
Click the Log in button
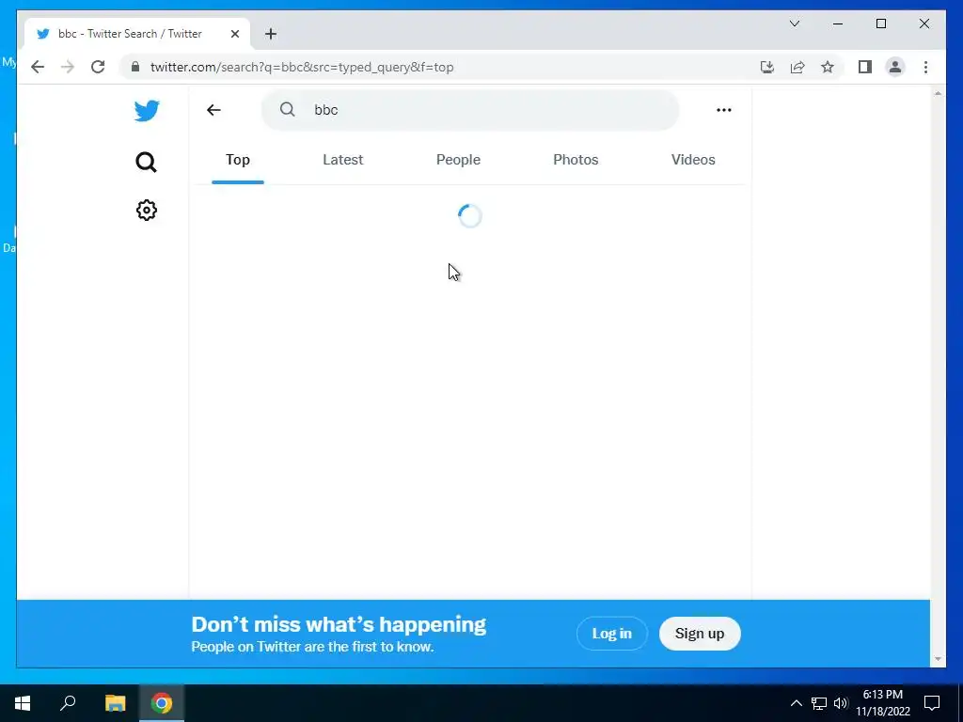coord(611,633)
